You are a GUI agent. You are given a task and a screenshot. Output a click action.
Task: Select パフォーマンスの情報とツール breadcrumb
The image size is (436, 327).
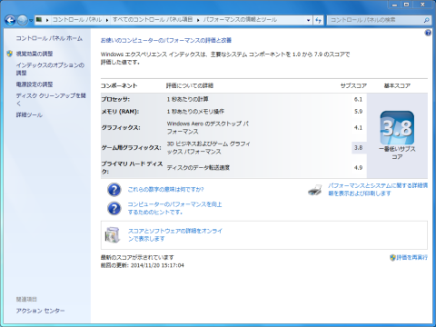(x=240, y=20)
